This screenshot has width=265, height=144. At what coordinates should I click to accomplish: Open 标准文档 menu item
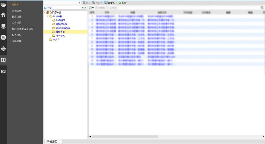(x=16, y=17)
